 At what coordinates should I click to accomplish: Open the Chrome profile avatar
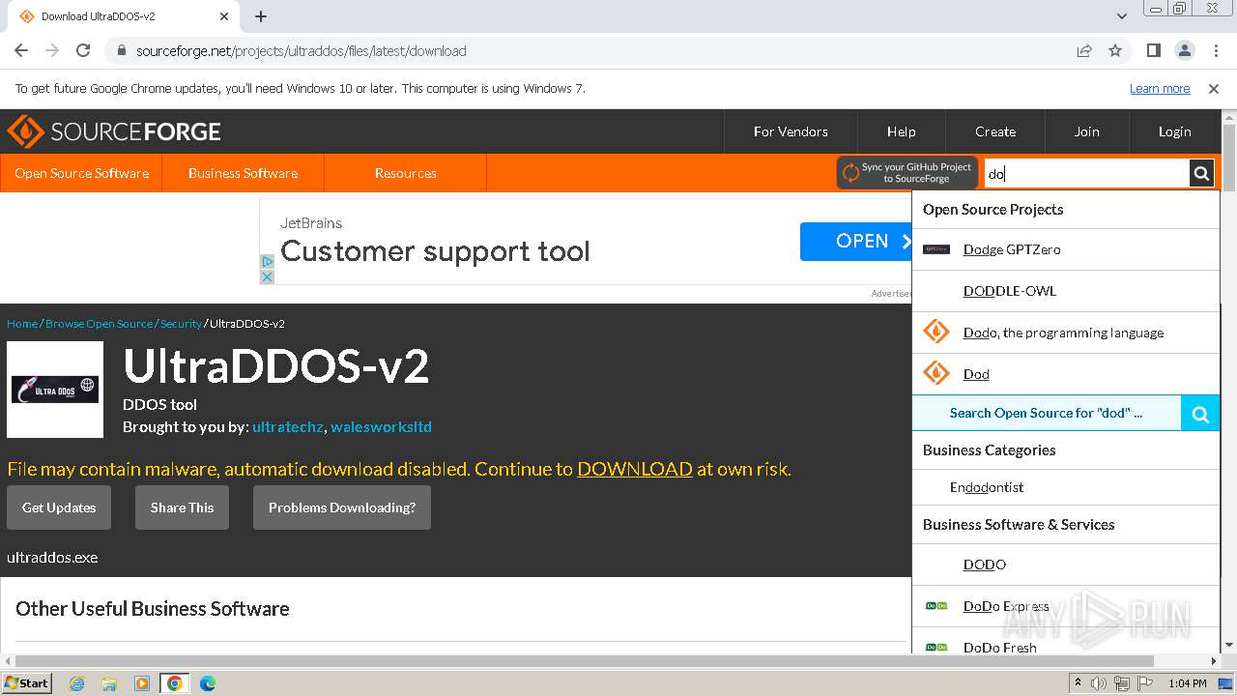(1184, 50)
